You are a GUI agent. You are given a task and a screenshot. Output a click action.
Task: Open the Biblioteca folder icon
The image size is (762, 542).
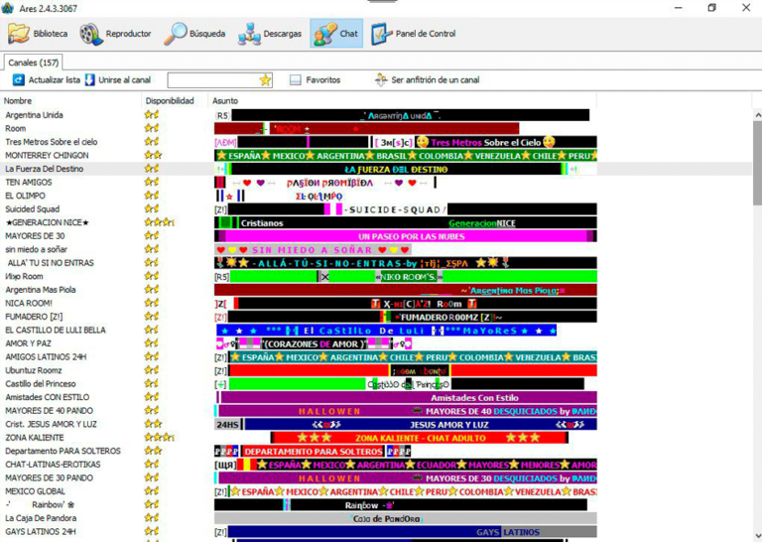point(19,34)
